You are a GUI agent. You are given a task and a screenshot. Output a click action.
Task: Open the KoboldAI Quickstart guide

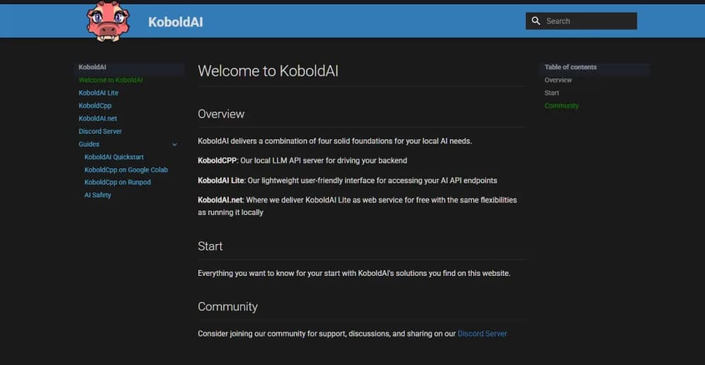114,156
